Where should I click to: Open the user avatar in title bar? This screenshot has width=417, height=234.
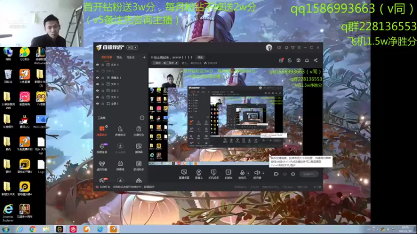click(x=269, y=47)
